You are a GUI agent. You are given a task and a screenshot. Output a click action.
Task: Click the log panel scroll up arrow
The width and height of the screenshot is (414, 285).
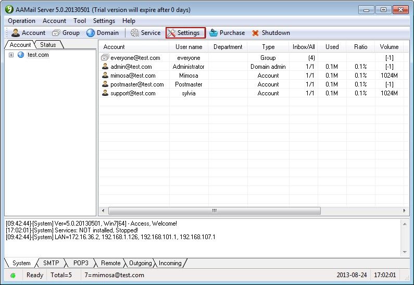pyautogui.click(x=405, y=224)
